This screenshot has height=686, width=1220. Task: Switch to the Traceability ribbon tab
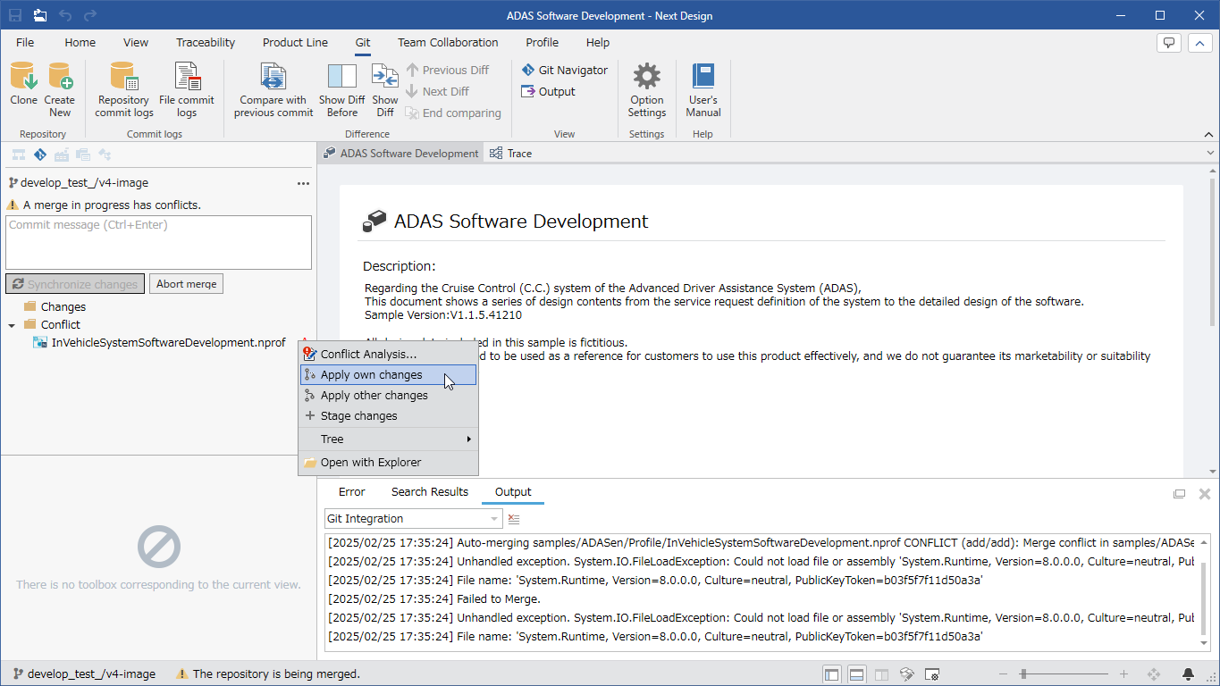(x=206, y=42)
